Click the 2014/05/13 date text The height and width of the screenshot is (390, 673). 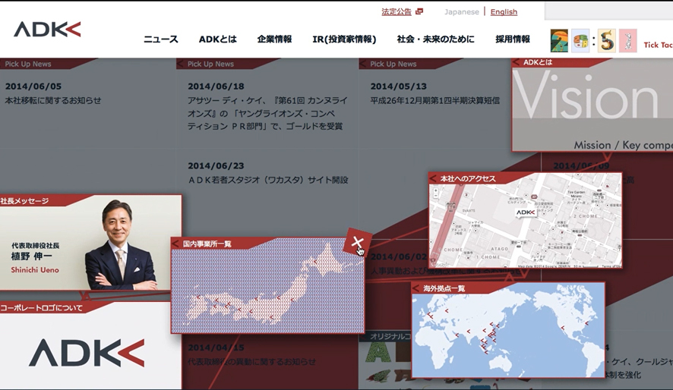pyautogui.click(x=398, y=86)
